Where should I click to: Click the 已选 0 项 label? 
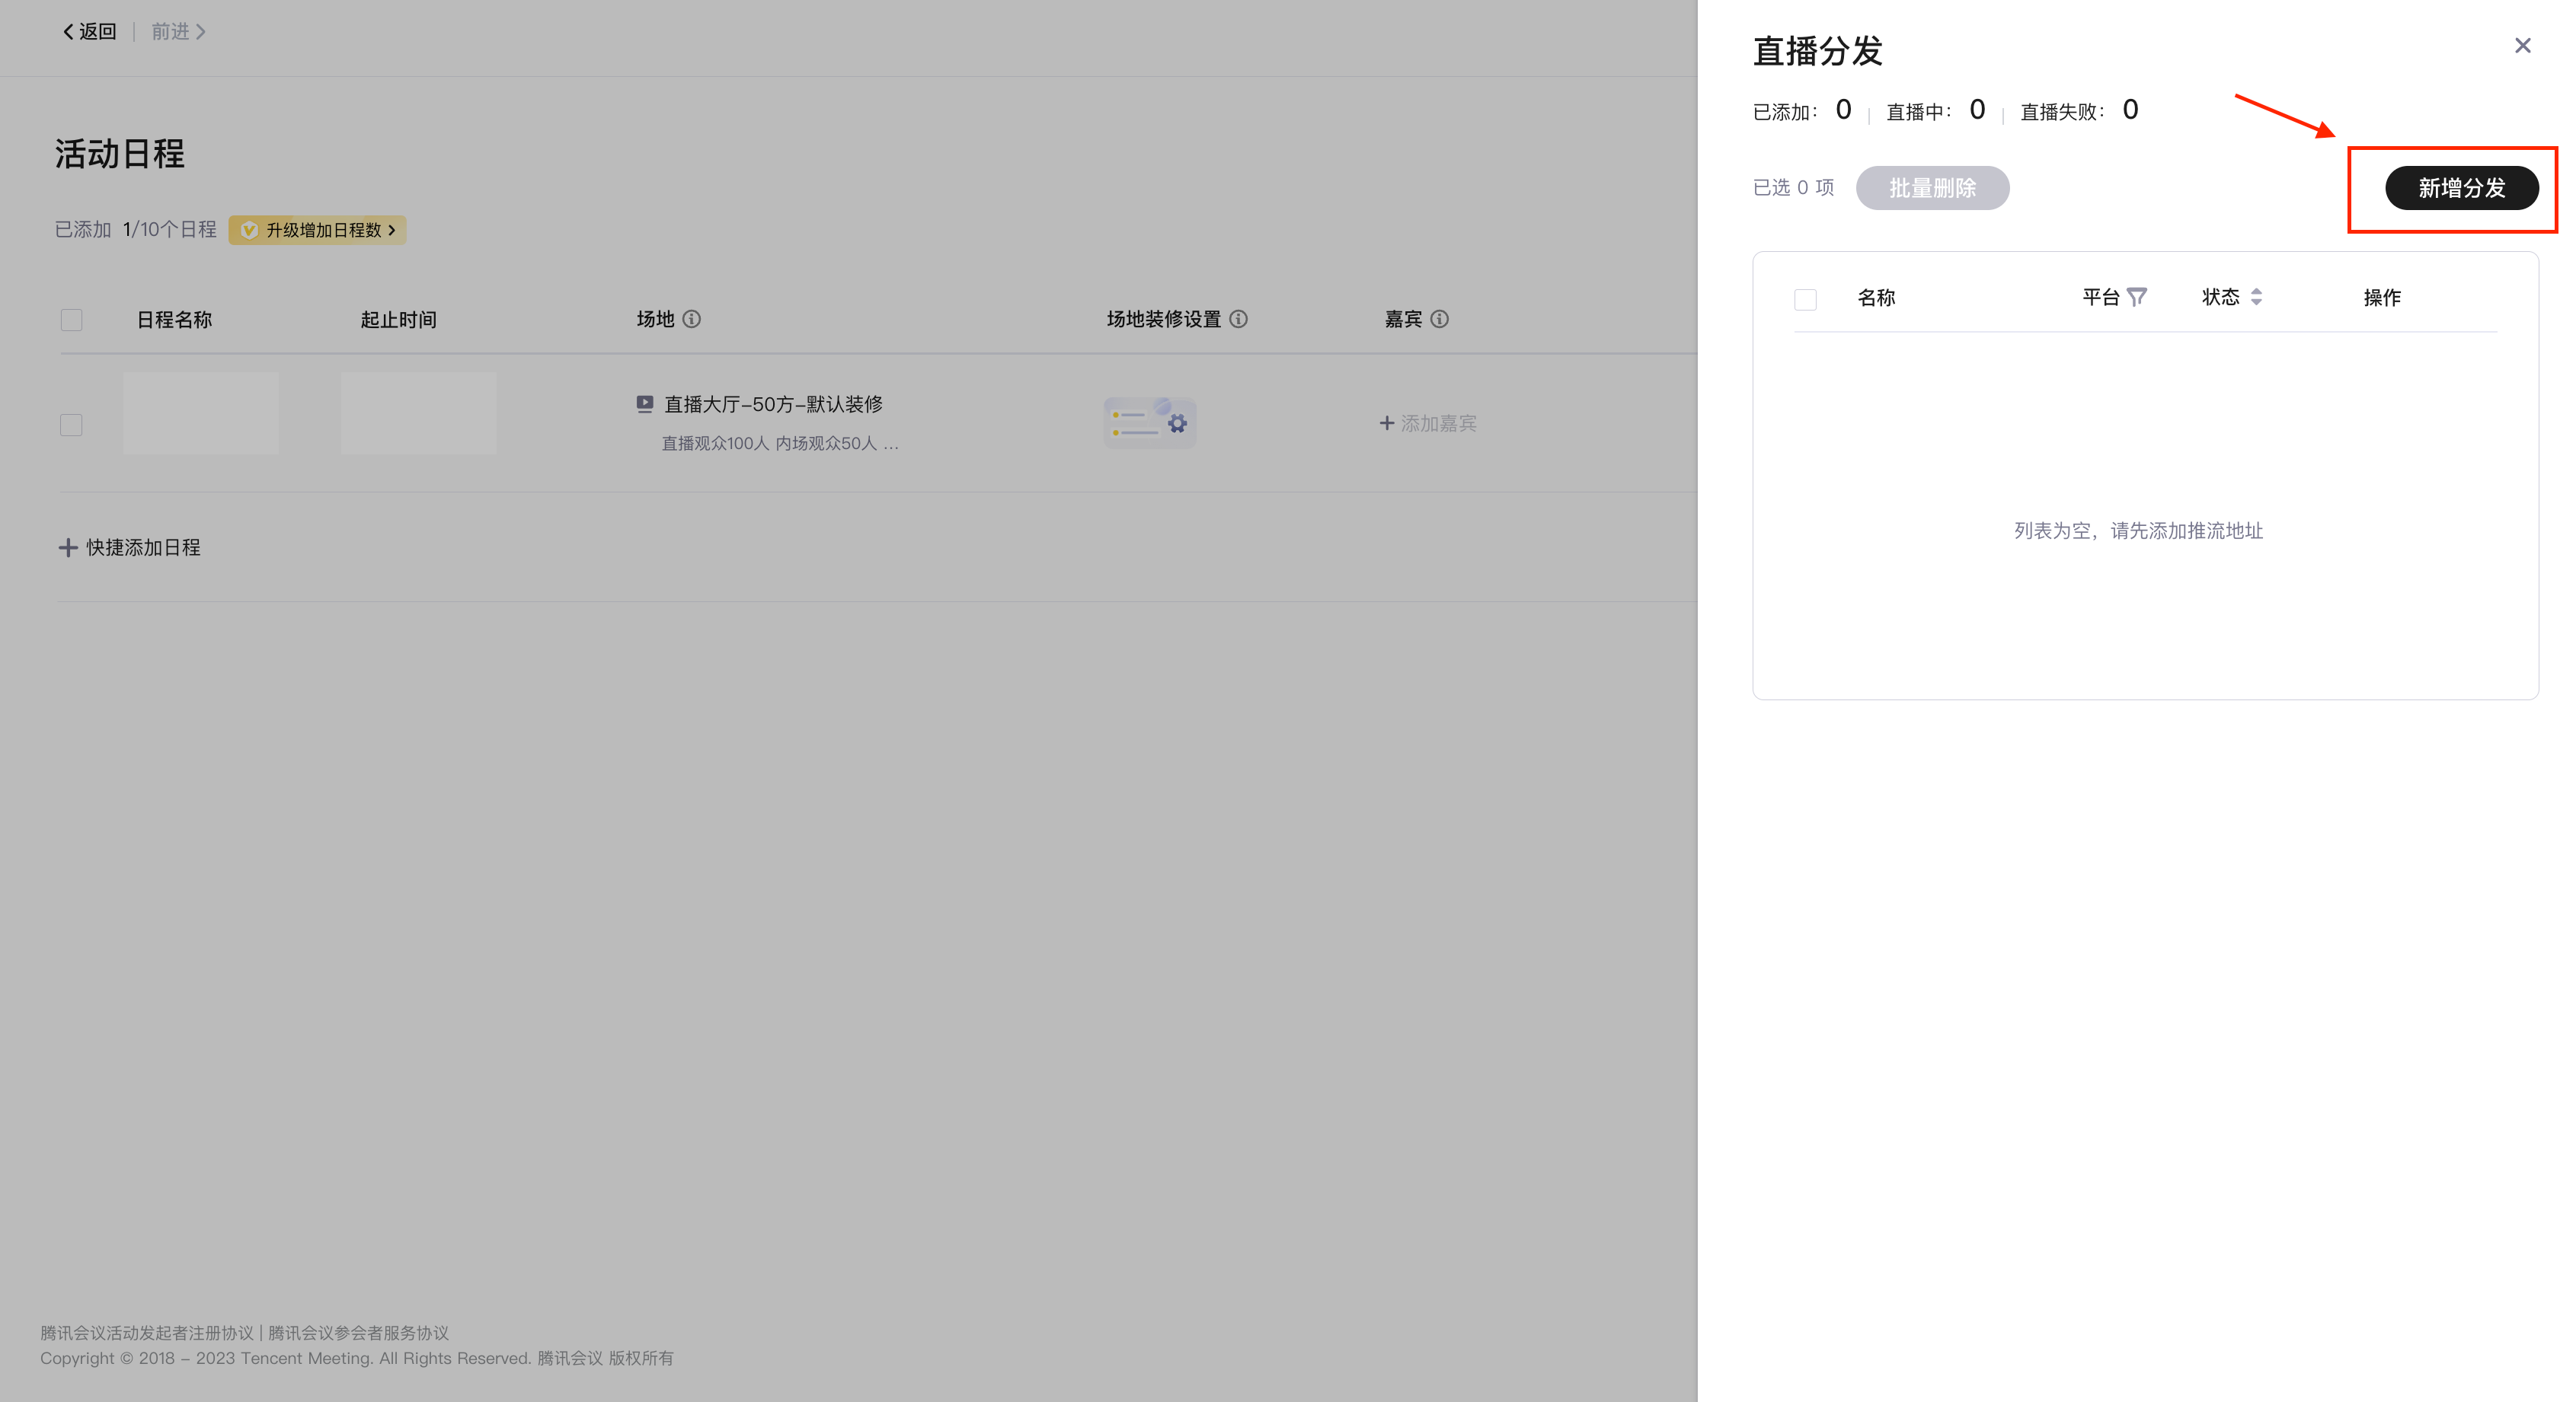click(x=1793, y=188)
